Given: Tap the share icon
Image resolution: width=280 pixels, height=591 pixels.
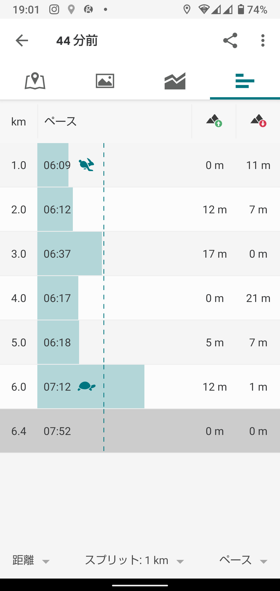Looking at the screenshot, I should pos(230,40).
